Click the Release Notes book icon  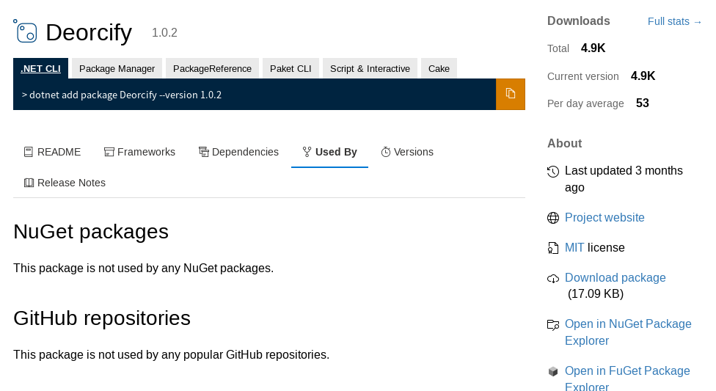point(29,183)
